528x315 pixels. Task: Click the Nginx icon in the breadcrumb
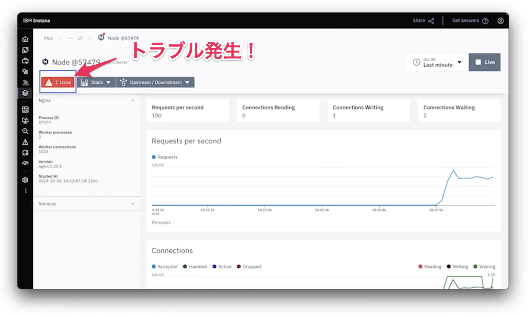(x=101, y=37)
